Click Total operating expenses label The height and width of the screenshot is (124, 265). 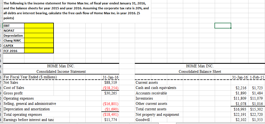[x=23, y=115]
